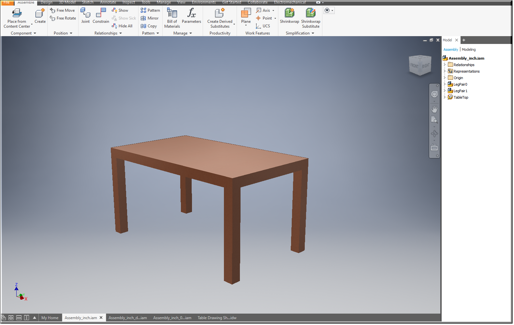Open the Point dropdown arrow
This screenshot has width=514, height=325.
click(275, 18)
